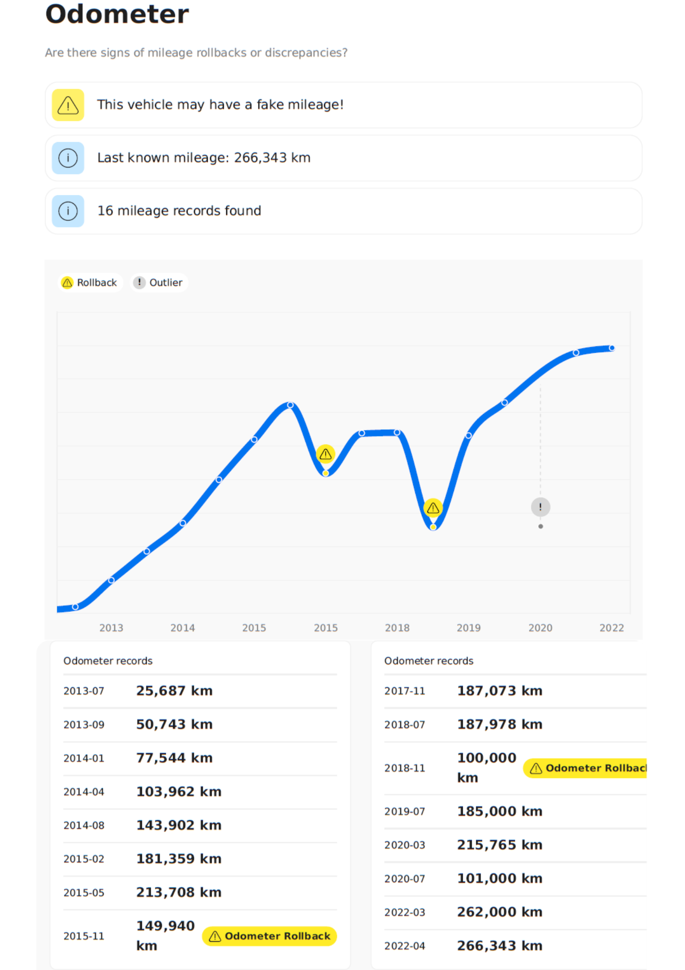The image size is (685, 970).
Task: Click the info icon beside 16 mileage records
Action: [x=68, y=211]
